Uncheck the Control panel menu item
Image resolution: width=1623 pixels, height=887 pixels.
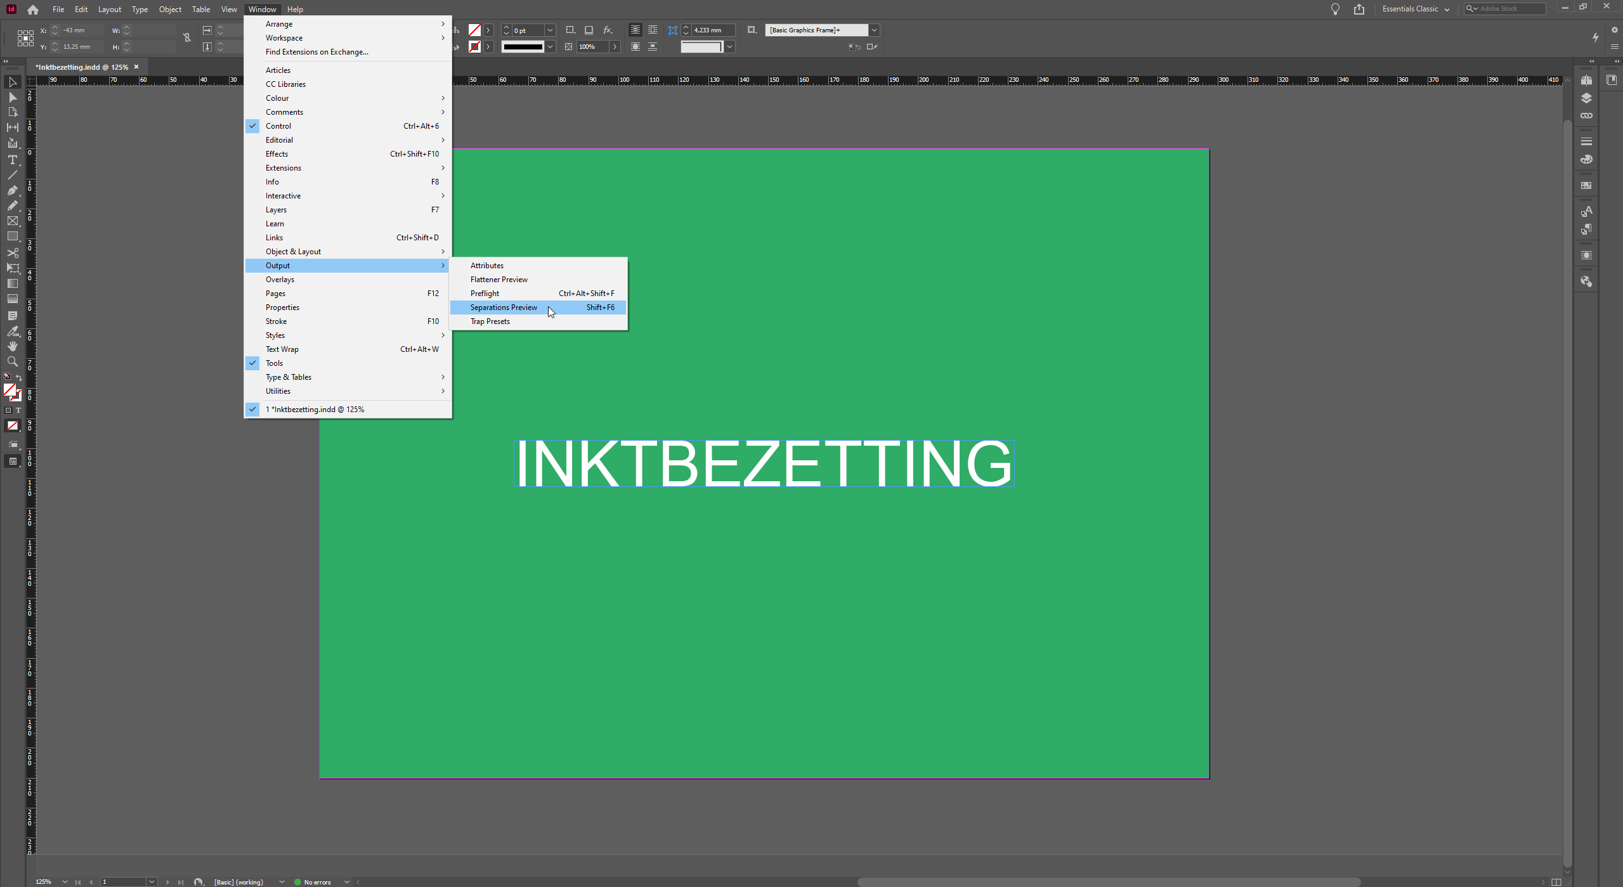click(348, 126)
